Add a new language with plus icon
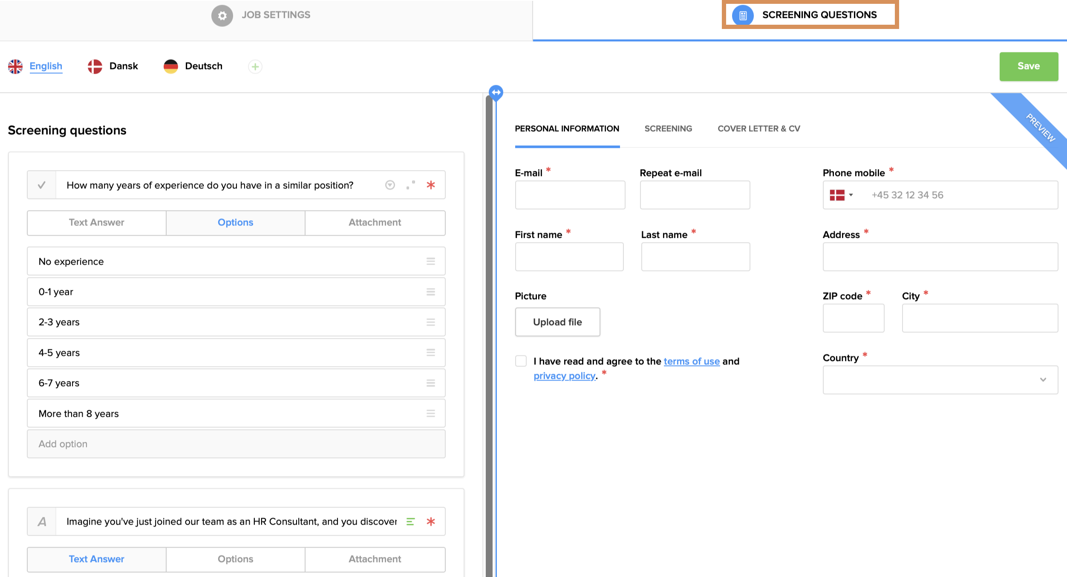This screenshot has width=1067, height=577. click(x=255, y=66)
